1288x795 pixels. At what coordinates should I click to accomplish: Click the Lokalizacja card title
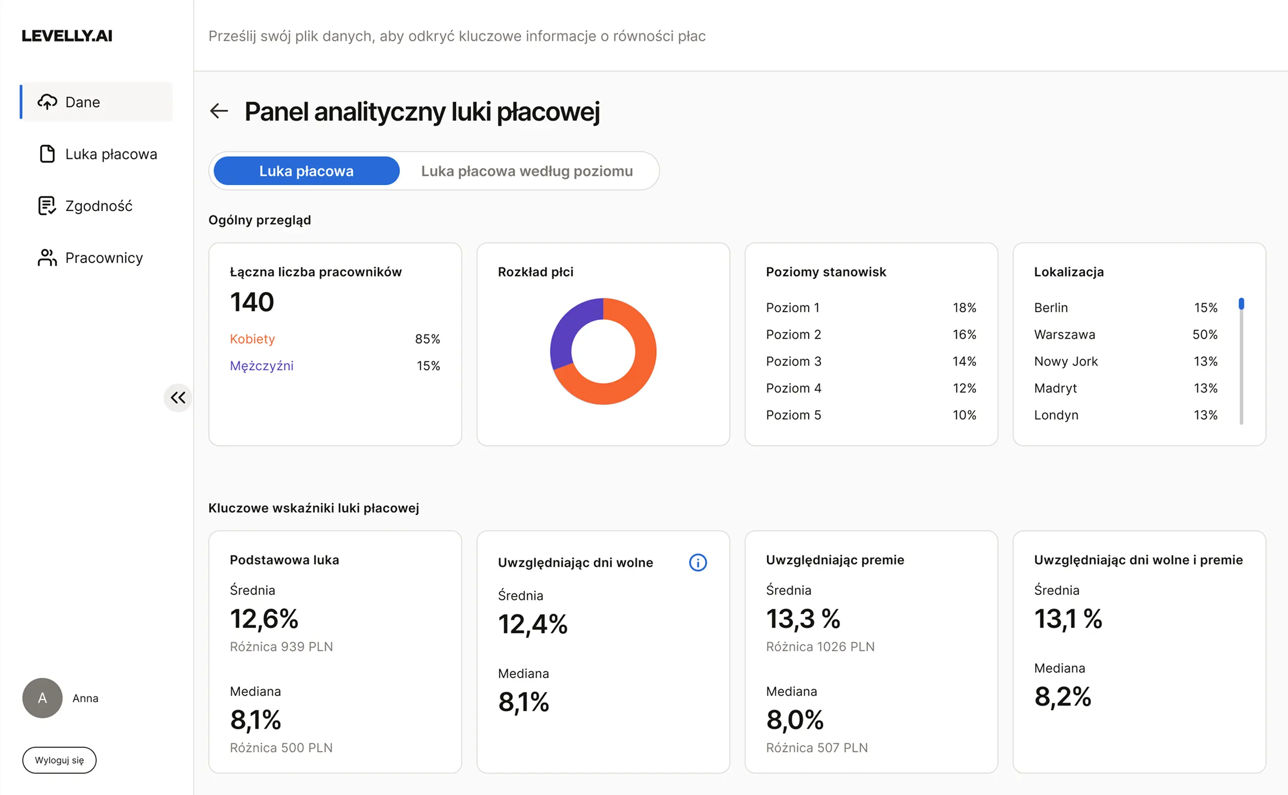coord(1069,272)
